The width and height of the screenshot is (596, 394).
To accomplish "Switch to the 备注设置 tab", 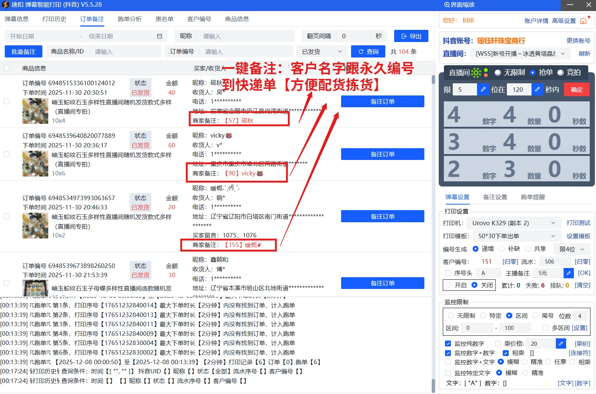I will (495, 197).
